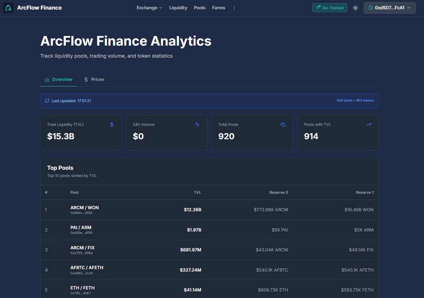Click the dollar sign icon on Prices tab
Viewport: 424px width, 298px height.
[x=86, y=79]
